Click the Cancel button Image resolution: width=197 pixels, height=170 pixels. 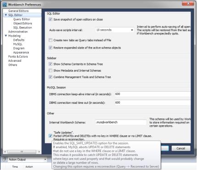(181, 149)
